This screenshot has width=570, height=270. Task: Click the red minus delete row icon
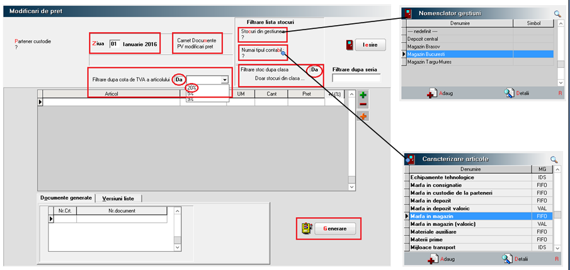(363, 104)
